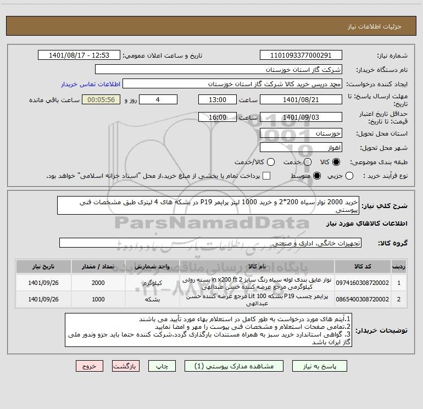423x409 pixels.
Task: Click the goods group field تجهیزات خانگی، اداری و صنعتی
Action: [x=210, y=243]
